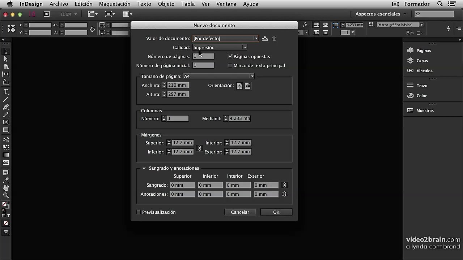Viewport: 463px width, 260px height.
Task: Open the Texto menu
Action: pyautogui.click(x=144, y=4)
